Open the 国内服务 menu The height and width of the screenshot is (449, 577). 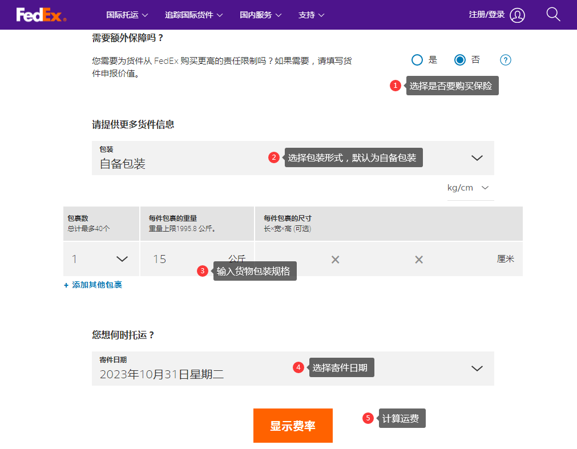point(261,15)
